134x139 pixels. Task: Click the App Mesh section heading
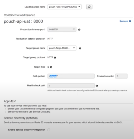pos(10,101)
